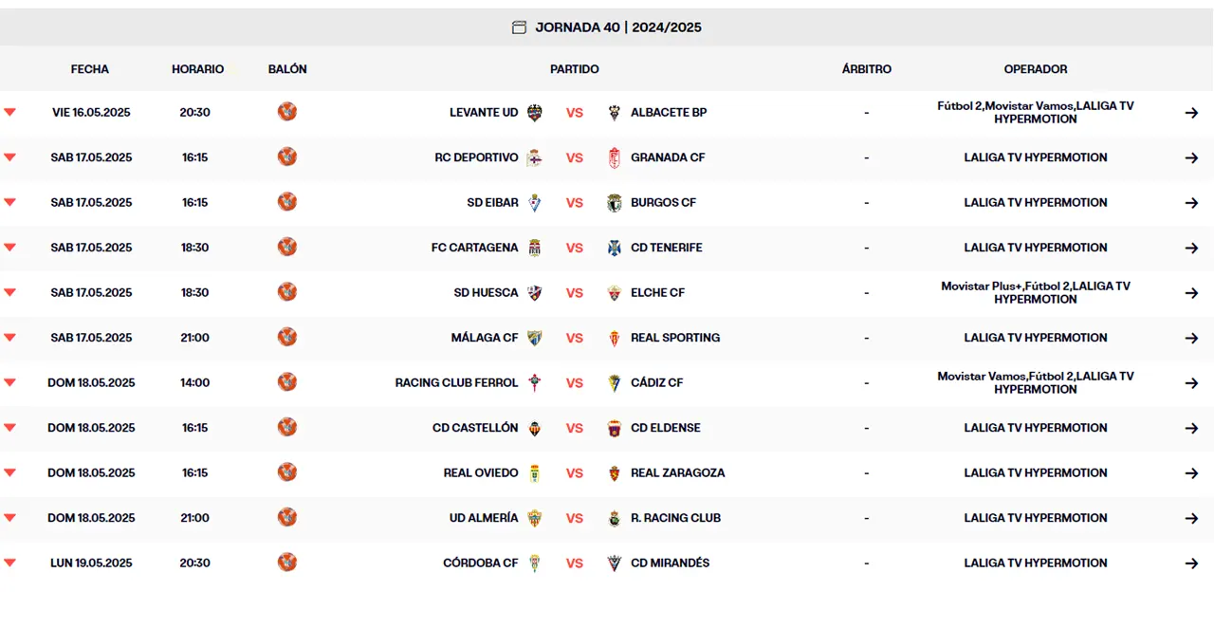Click the PARTIDO column header
The height and width of the screenshot is (628, 1214).
574,68
